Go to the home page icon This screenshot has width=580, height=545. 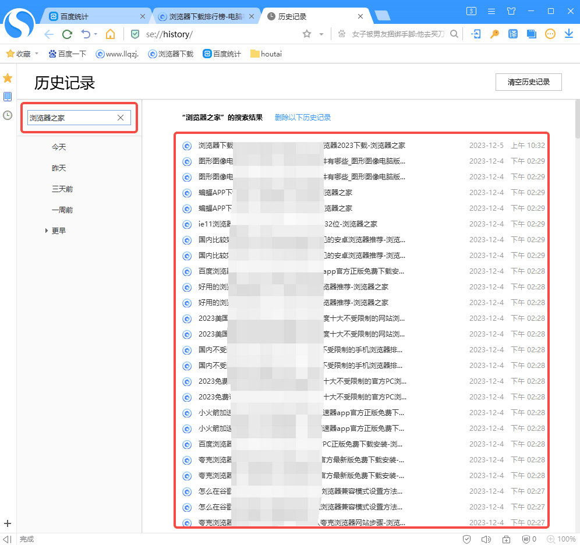110,34
